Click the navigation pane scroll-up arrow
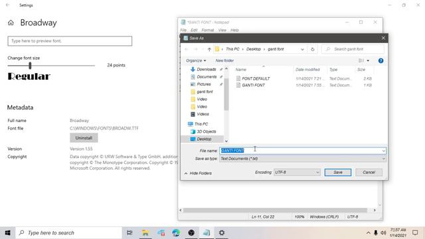This screenshot has height=239, width=425. (x=226, y=69)
